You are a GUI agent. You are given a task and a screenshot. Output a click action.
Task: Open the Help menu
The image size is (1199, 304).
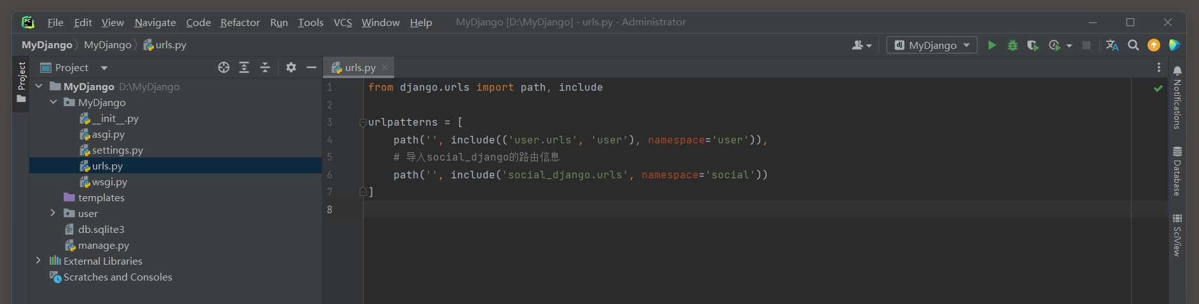(x=421, y=23)
